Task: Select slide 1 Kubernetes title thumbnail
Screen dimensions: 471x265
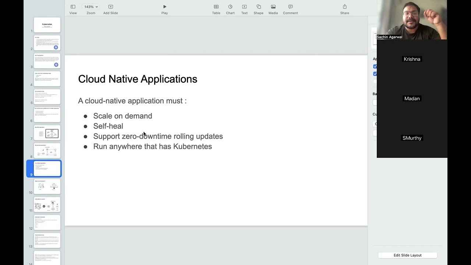Action: point(47,25)
